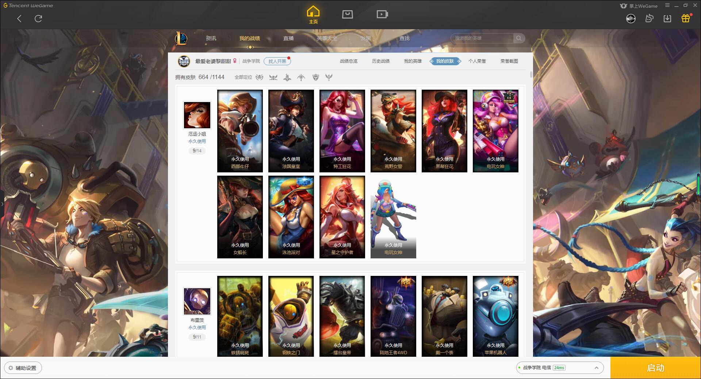Click the back arrow
The image size is (701, 379).
coord(19,19)
